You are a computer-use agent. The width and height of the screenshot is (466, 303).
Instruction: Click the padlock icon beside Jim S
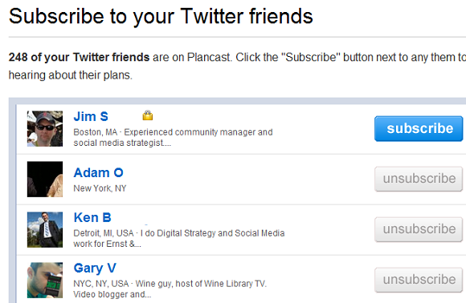point(148,115)
